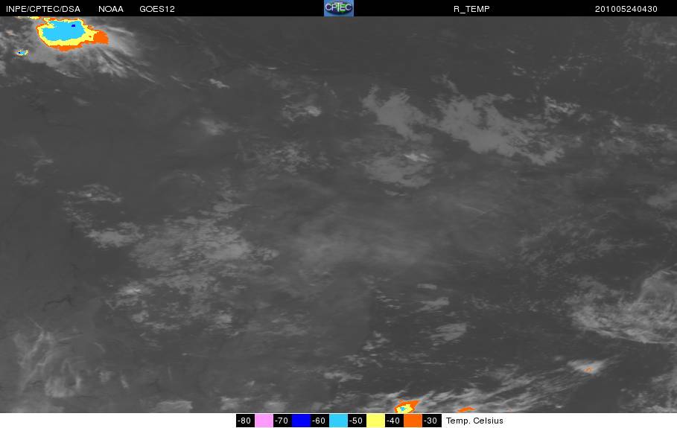
Task: Click the Temp. Celsius legend label
Action: click(x=474, y=421)
